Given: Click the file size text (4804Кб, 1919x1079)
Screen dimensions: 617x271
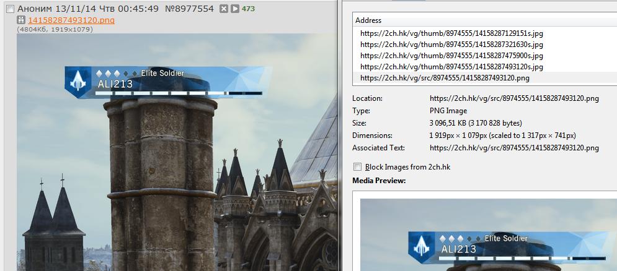Looking at the screenshot, I should pos(55,30).
